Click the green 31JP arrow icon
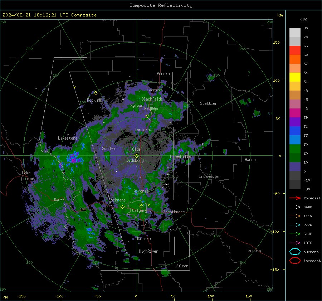Screen dimensions: 322x301 coord(295,234)
